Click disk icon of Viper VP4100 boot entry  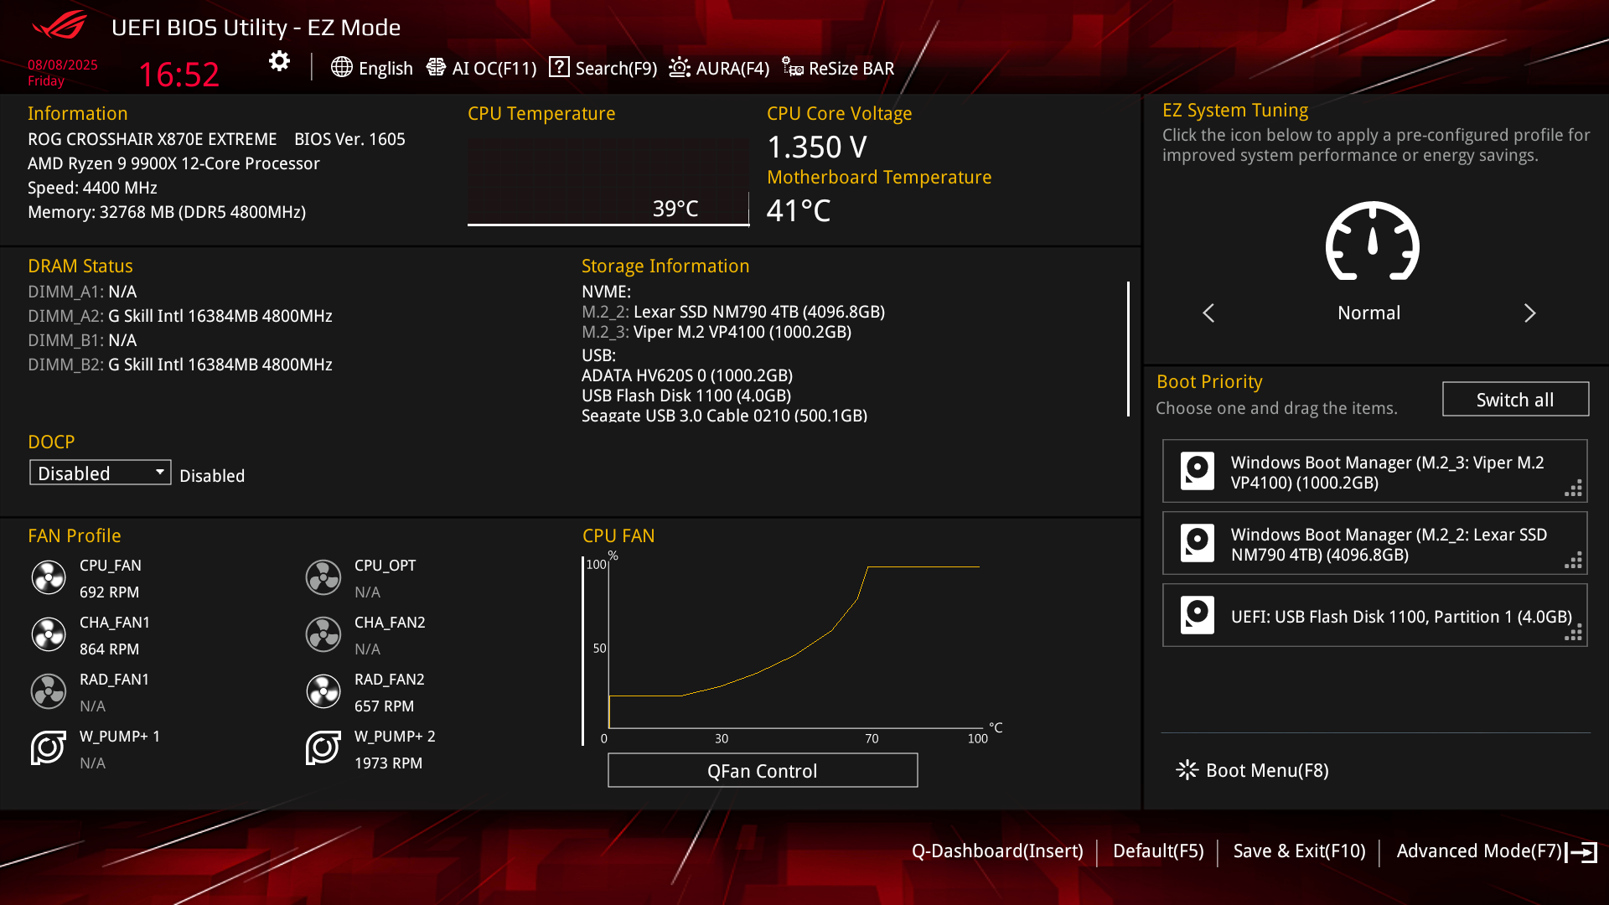click(x=1198, y=471)
